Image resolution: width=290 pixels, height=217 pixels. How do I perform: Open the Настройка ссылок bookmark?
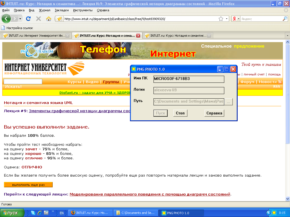click(x=17, y=28)
